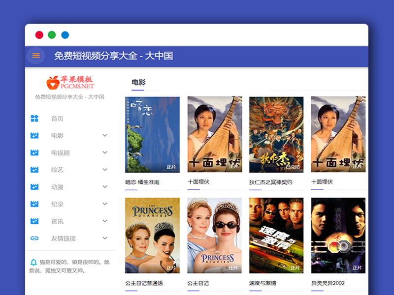Click the film icon beside 电视剧
Viewport: 394px width, 295px height.
click(34, 152)
